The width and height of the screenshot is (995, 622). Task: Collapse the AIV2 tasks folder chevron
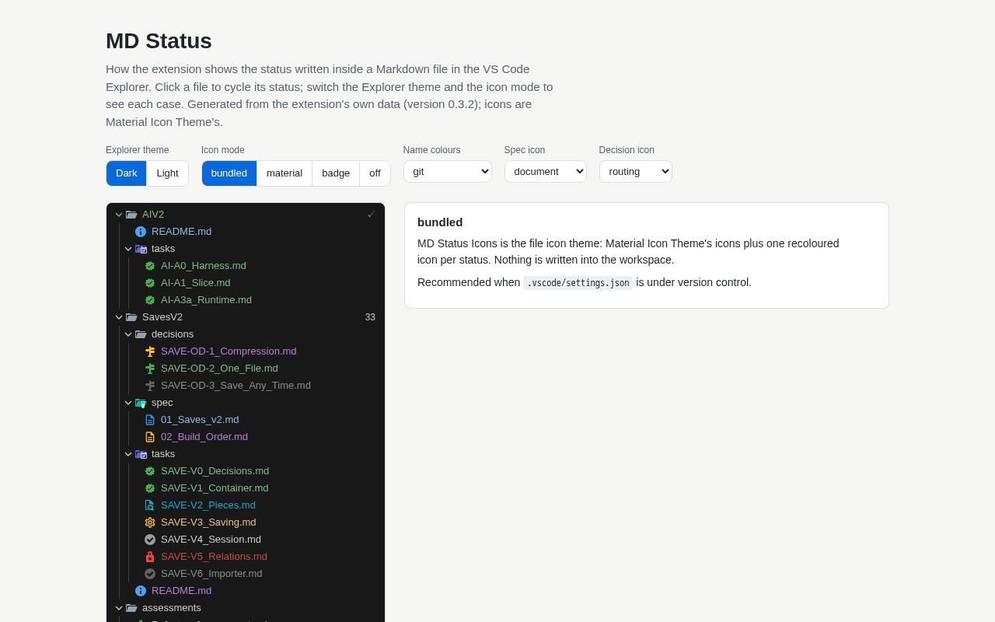(128, 249)
